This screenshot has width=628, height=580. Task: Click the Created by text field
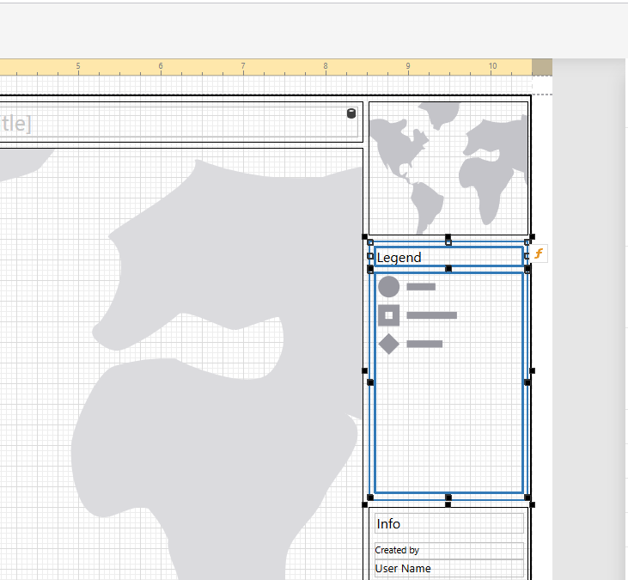pyautogui.click(x=449, y=551)
